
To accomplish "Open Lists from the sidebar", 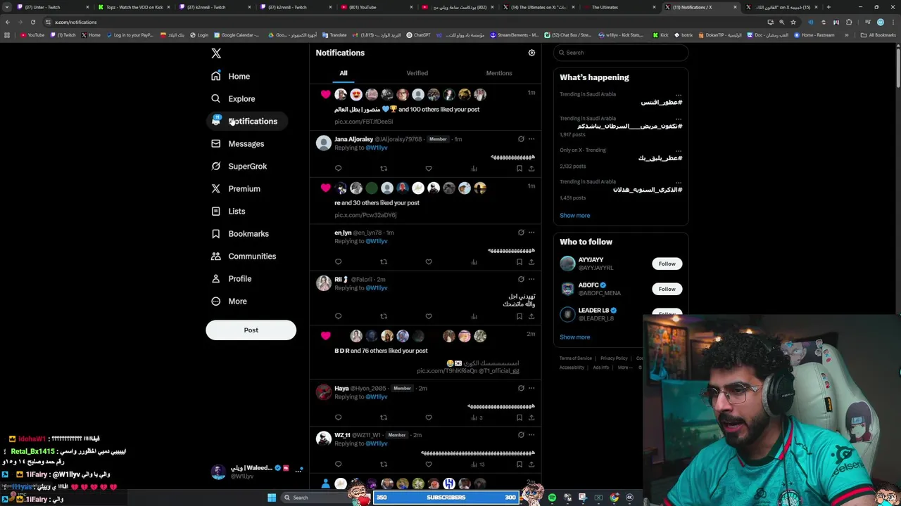I will click(x=228, y=211).
